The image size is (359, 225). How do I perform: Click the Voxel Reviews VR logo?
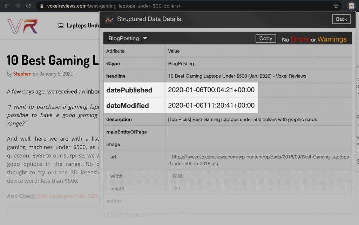click(x=23, y=26)
